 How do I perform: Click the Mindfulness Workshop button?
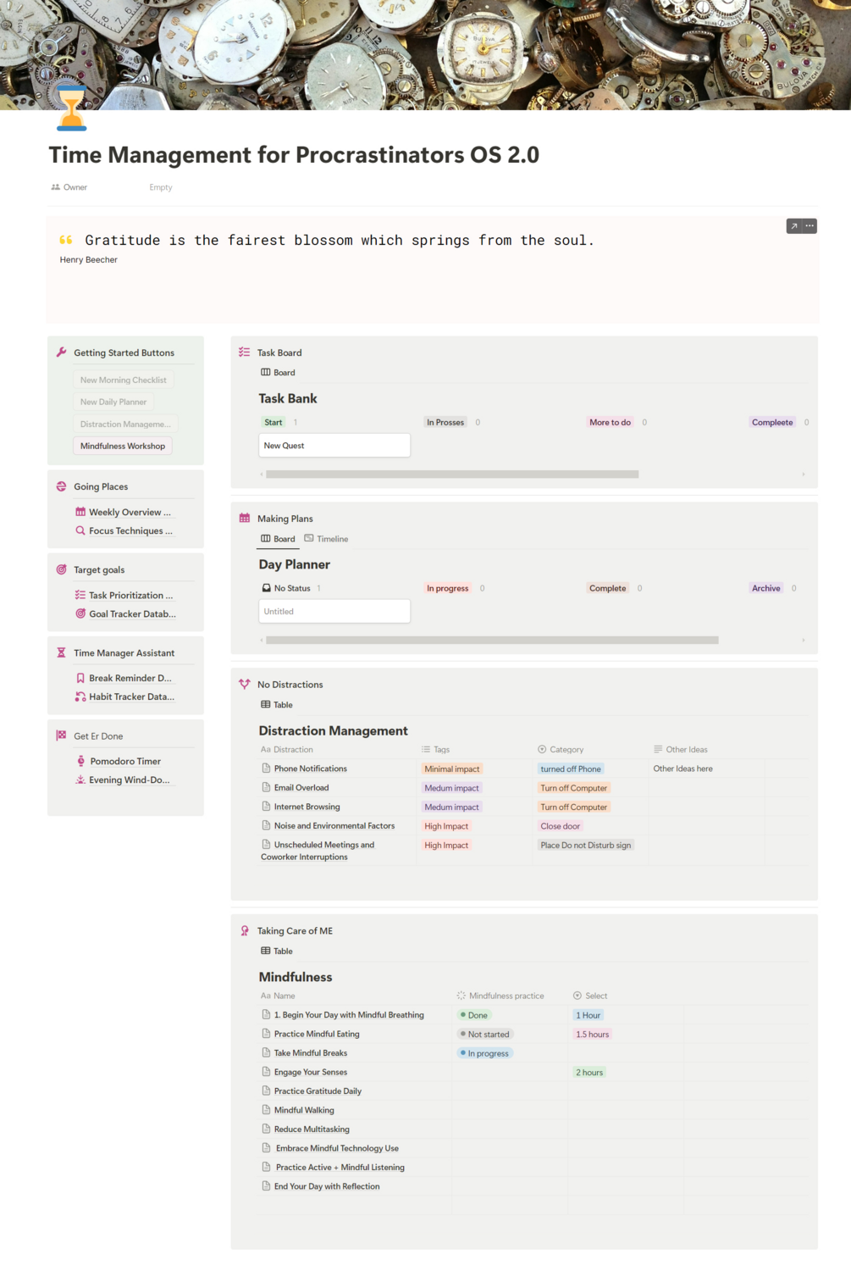coord(123,446)
